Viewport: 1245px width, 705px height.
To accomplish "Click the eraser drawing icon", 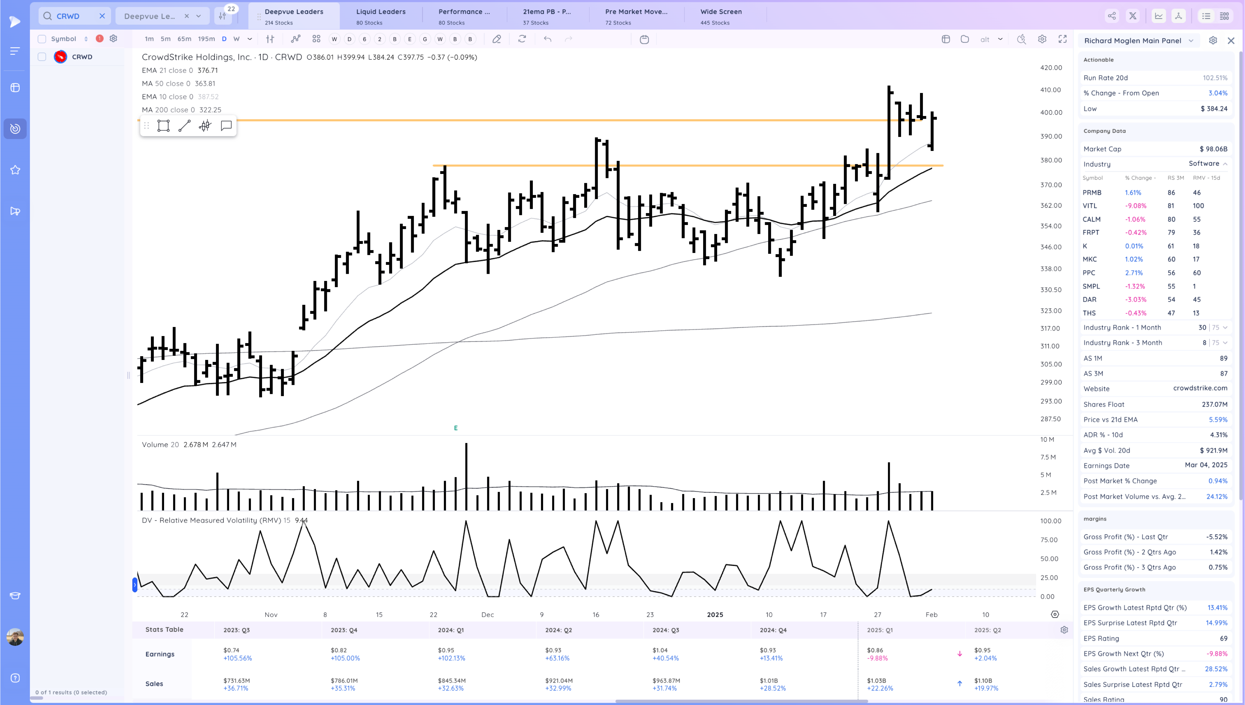I will click(496, 39).
